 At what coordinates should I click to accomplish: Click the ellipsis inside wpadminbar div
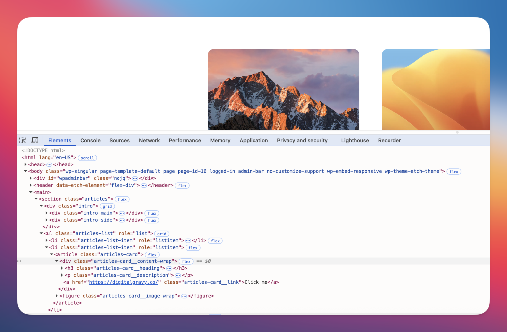pos(135,178)
